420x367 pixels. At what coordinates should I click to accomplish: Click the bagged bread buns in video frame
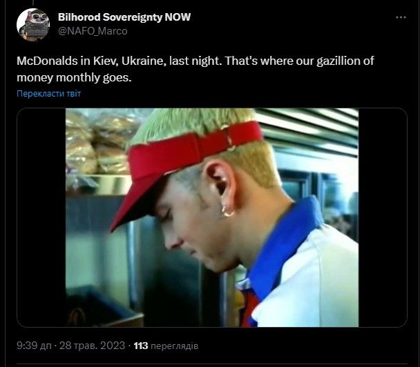pyautogui.click(x=100, y=143)
